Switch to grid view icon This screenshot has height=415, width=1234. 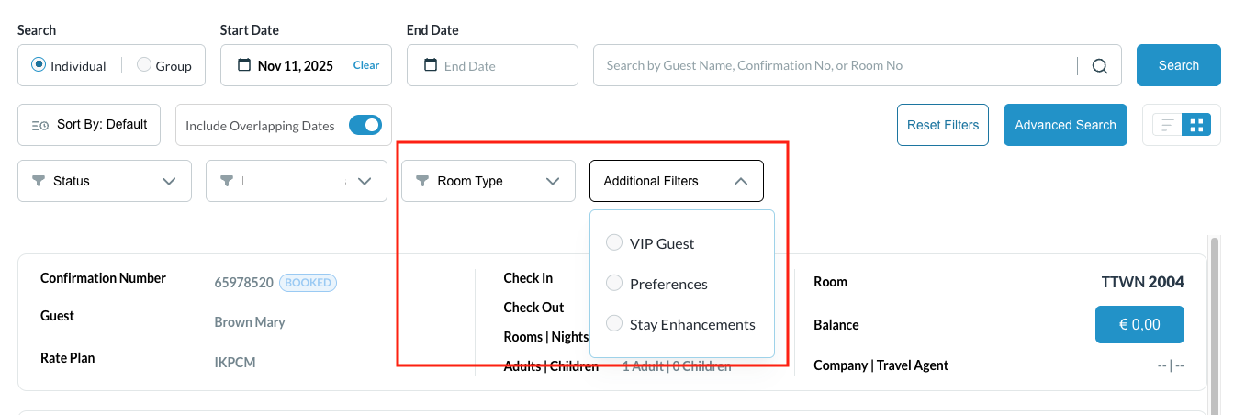1196,125
